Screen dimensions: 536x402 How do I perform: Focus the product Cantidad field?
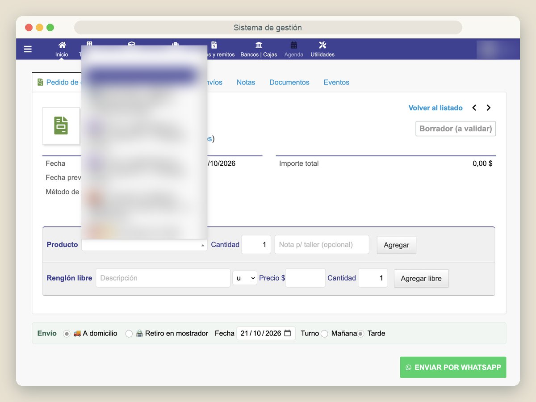click(x=256, y=244)
